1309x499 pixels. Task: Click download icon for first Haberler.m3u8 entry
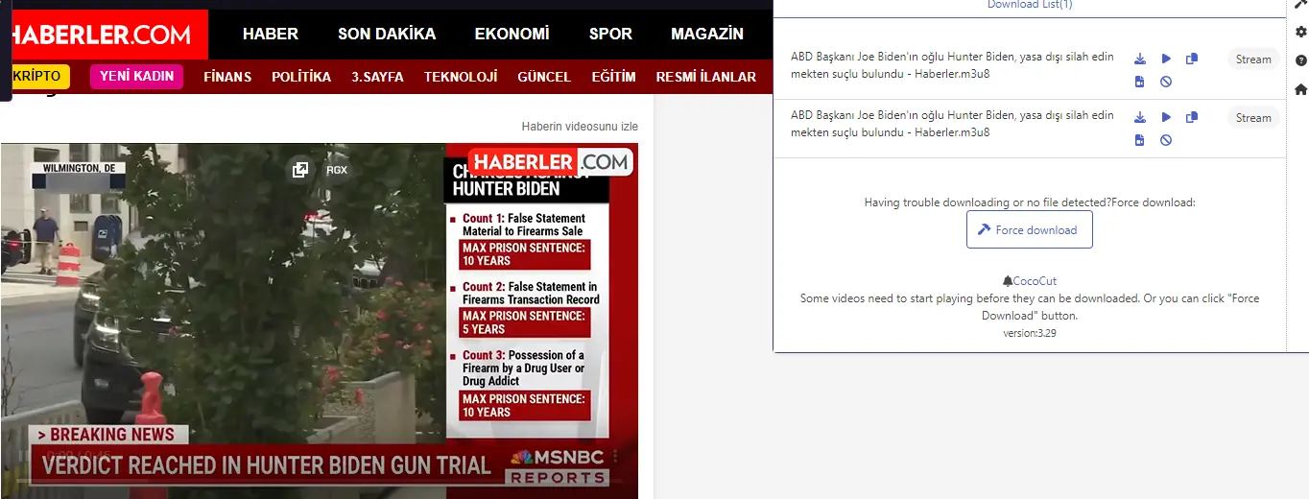(1140, 59)
